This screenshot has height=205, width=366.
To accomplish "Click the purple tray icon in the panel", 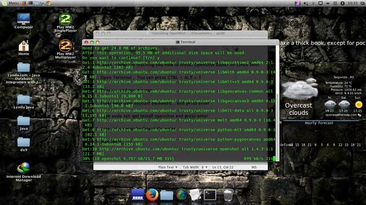I will [x=297, y=3].
